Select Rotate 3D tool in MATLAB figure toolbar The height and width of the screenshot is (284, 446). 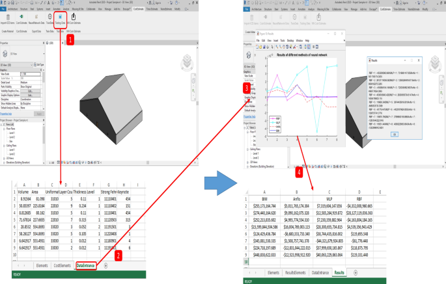pos(287,47)
